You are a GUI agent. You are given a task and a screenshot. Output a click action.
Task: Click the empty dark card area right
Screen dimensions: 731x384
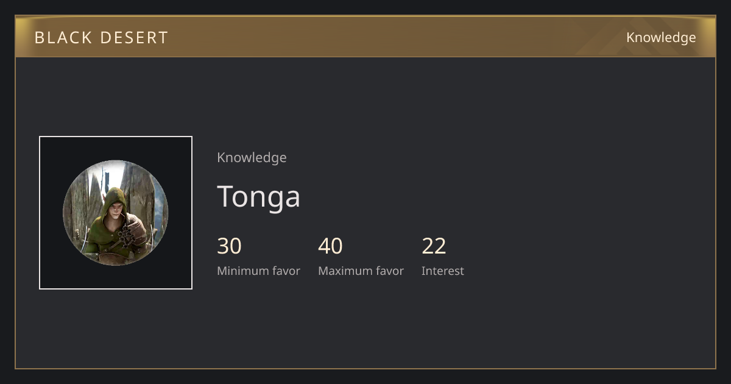pyautogui.click(x=585, y=213)
